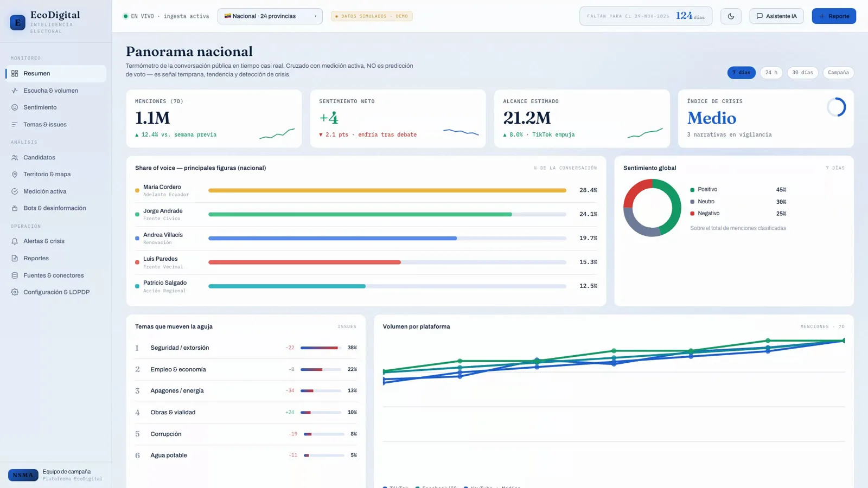The width and height of the screenshot is (868, 488).
Task: Open Configuración & LOPDP gear icon
Action: (x=15, y=292)
